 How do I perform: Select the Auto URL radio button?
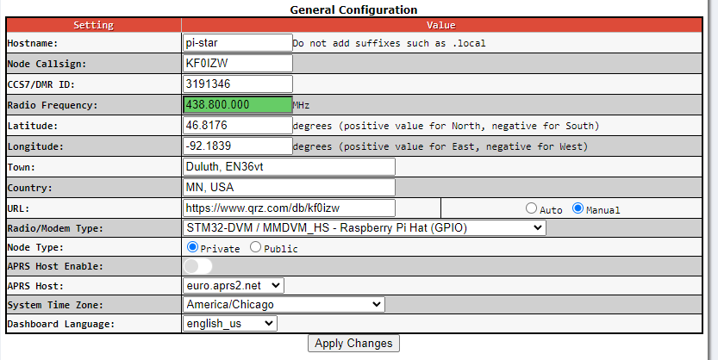[532, 208]
